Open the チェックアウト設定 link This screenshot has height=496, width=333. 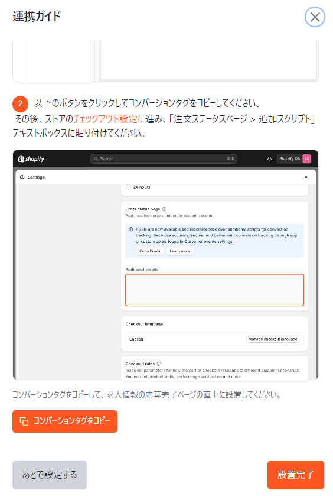[x=105, y=119]
